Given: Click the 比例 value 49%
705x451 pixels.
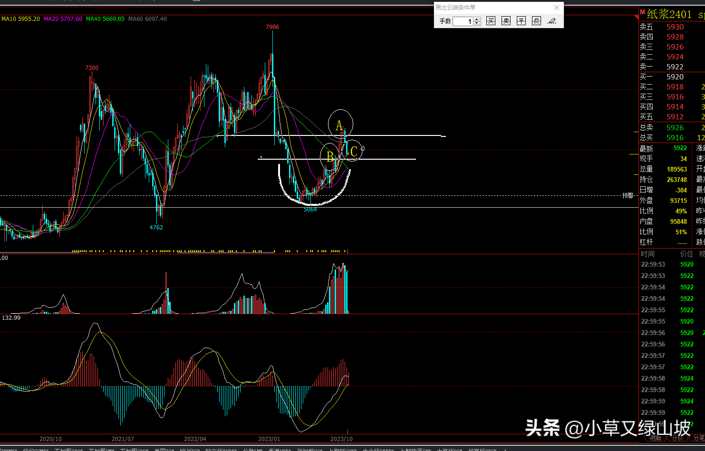Looking at the screenshot, I should click(681, 211).
